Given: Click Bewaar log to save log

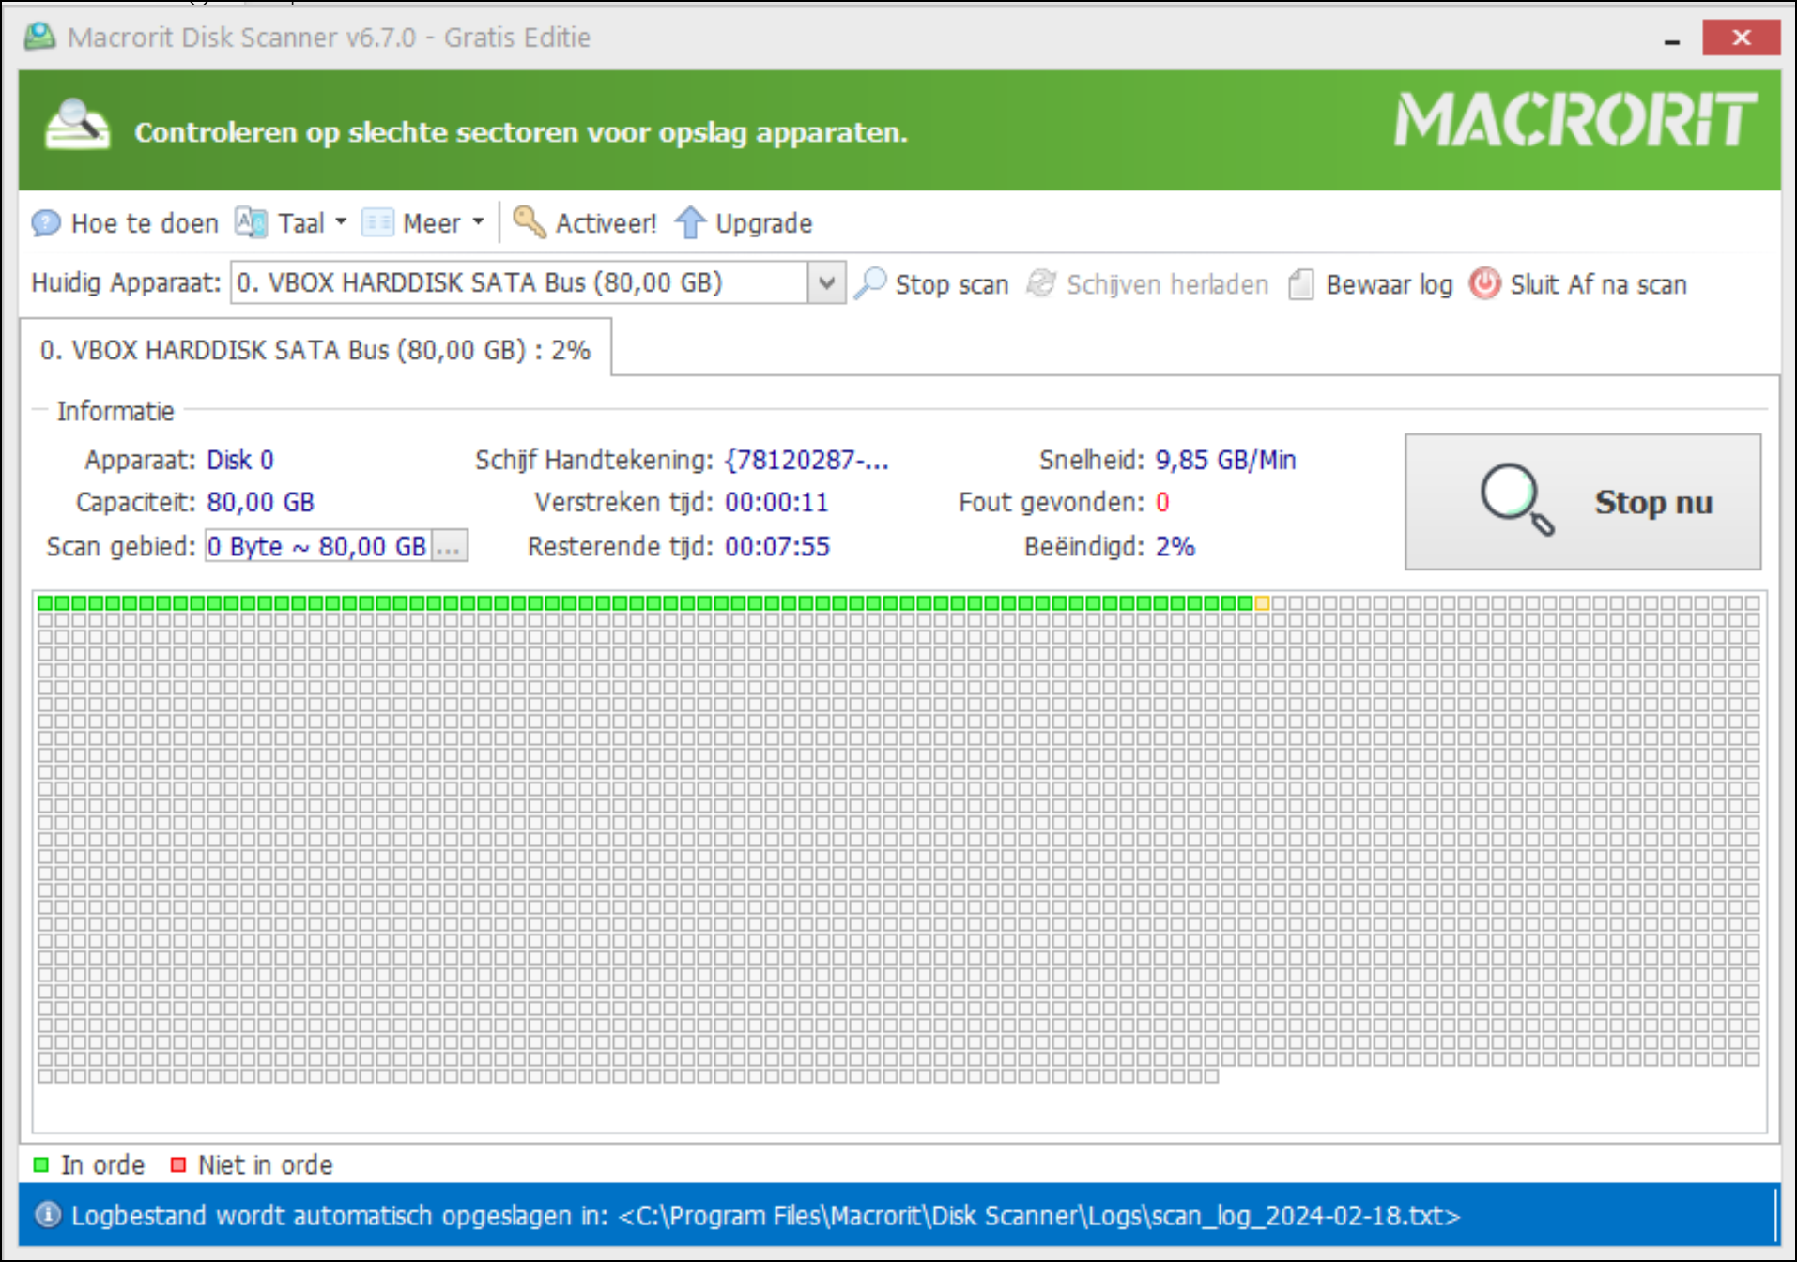Looking at the screenshot, I should pos(1390,284).
